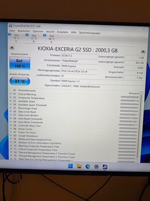Click the Gut 100 % health status button
The height and width of the screenshot is (201, 150).
point(20,63)
